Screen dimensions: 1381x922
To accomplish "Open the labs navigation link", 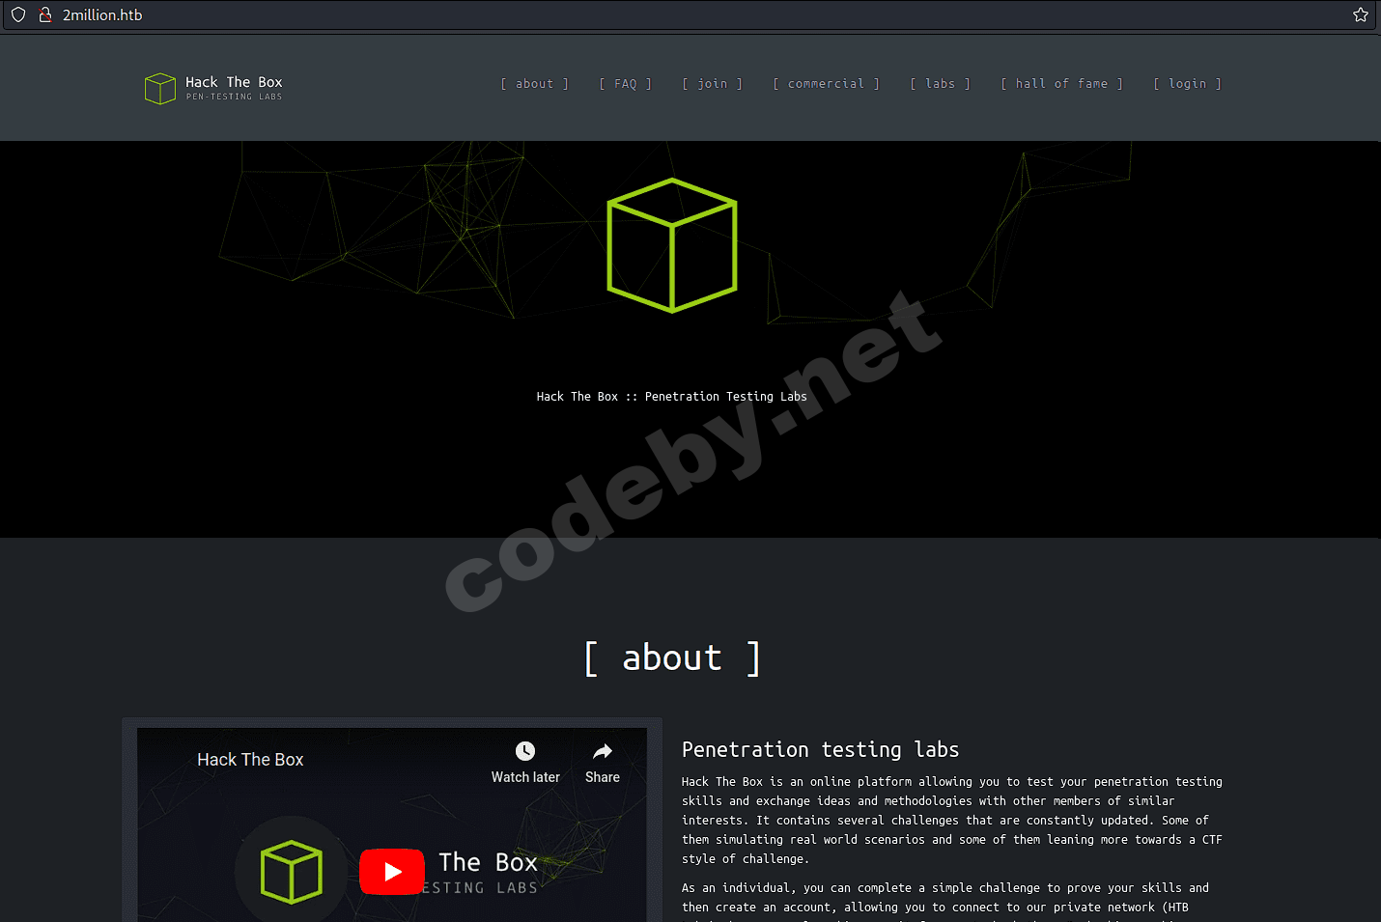I will (x=940, y=84).
